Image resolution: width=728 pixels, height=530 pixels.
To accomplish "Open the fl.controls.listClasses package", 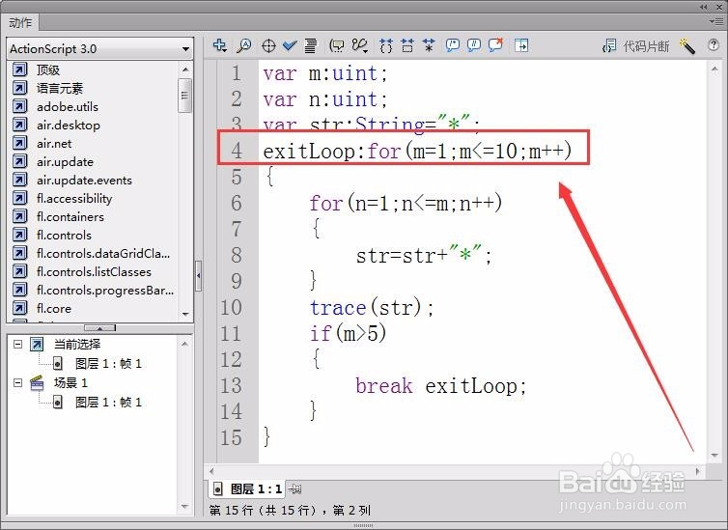I will point(94,272).
